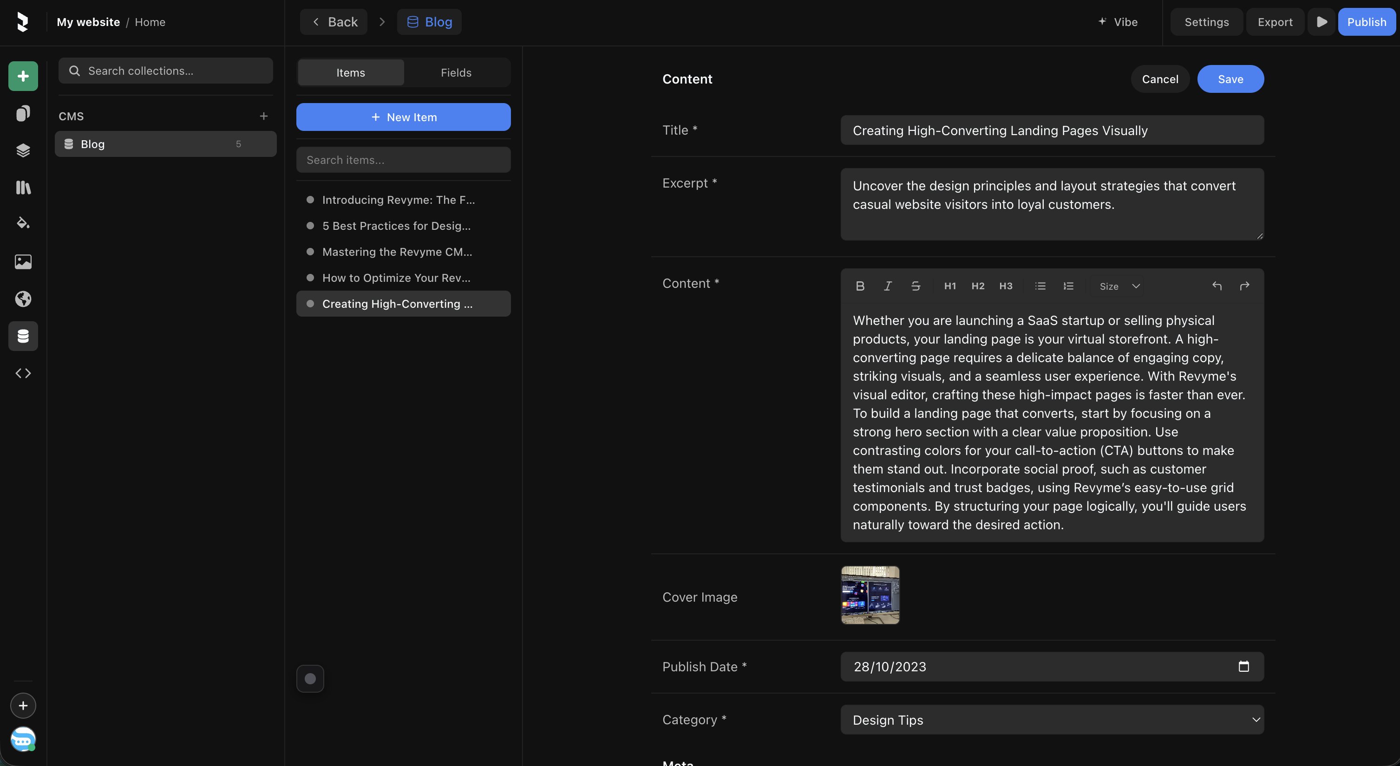1400x766 pixels.
Task: Open the chat support bubble
Action: [x=23, y=740]
